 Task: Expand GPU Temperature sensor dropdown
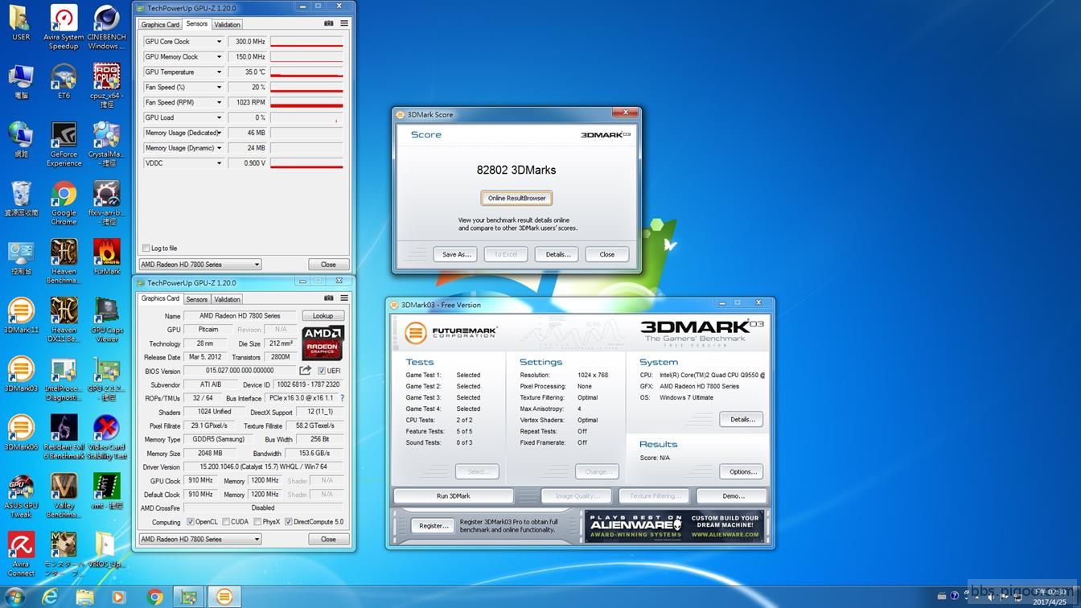click(219, 72)
